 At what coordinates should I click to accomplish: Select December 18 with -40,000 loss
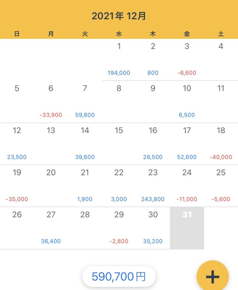221,144
